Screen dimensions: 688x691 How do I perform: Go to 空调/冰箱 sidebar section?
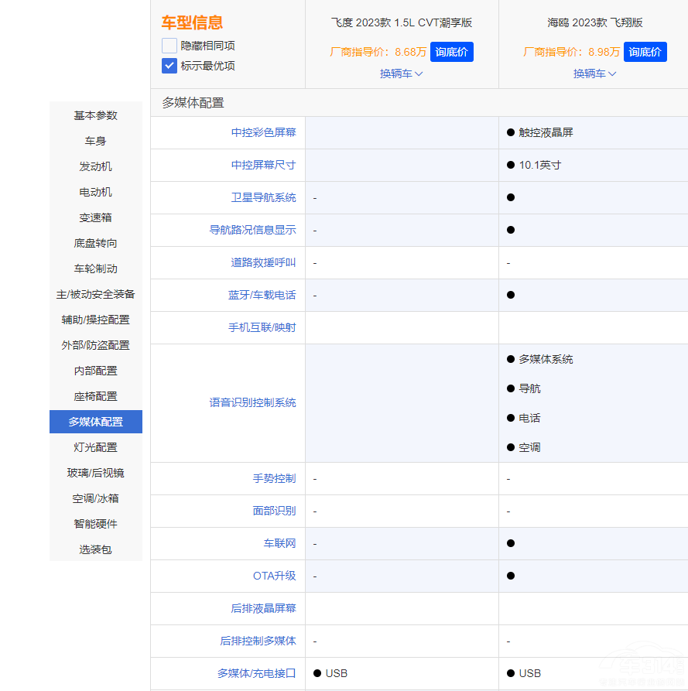(96, 498)
